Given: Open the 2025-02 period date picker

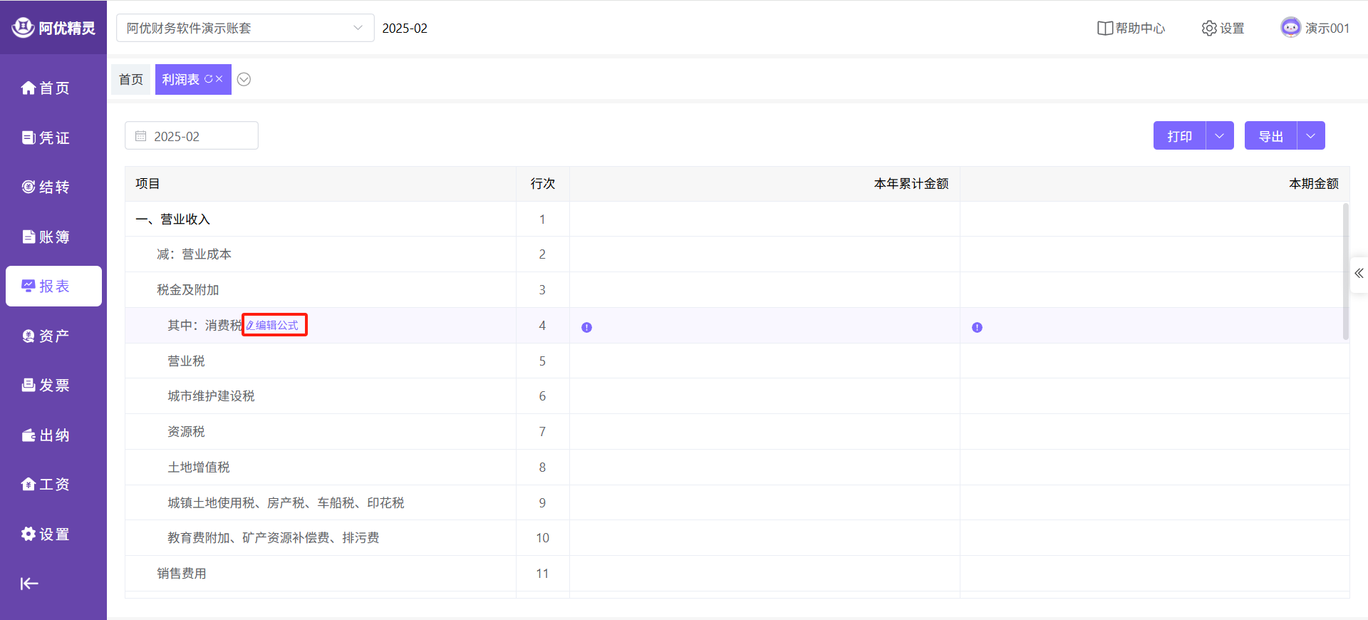Looking at the screenshot, I should [x=191, y=136].
